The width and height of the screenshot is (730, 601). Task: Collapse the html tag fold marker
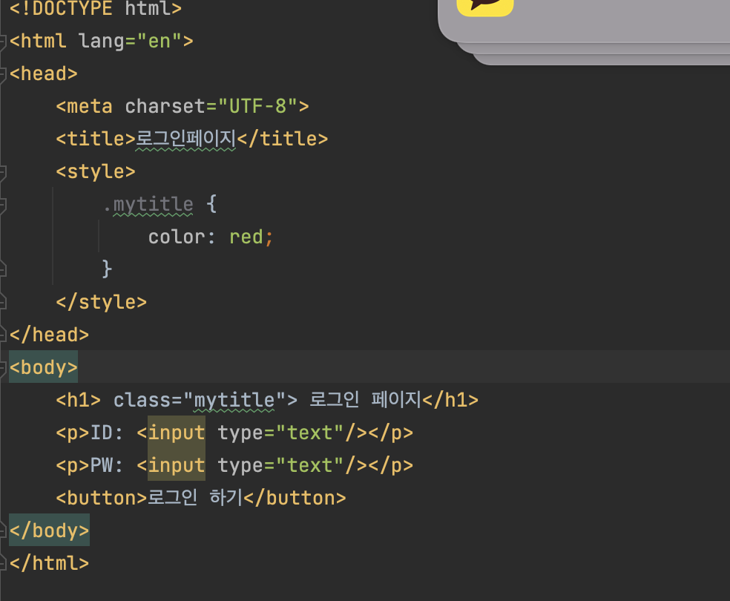coord(3,42)
